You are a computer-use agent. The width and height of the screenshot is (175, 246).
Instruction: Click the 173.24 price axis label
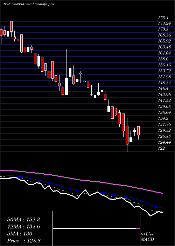coord(164,24)
